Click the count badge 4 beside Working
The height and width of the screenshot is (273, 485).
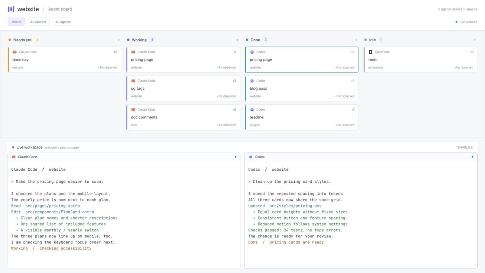pyautogui.click(x=152, y=40)
